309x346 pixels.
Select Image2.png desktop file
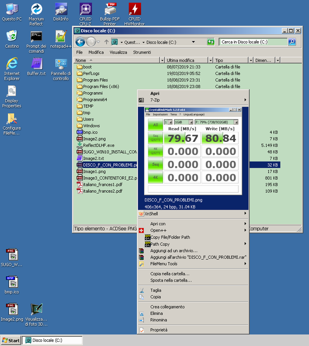tap(12, 312)
